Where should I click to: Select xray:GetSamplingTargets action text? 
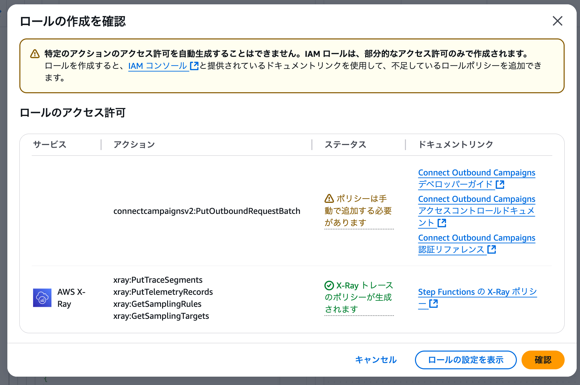point(161,316)
